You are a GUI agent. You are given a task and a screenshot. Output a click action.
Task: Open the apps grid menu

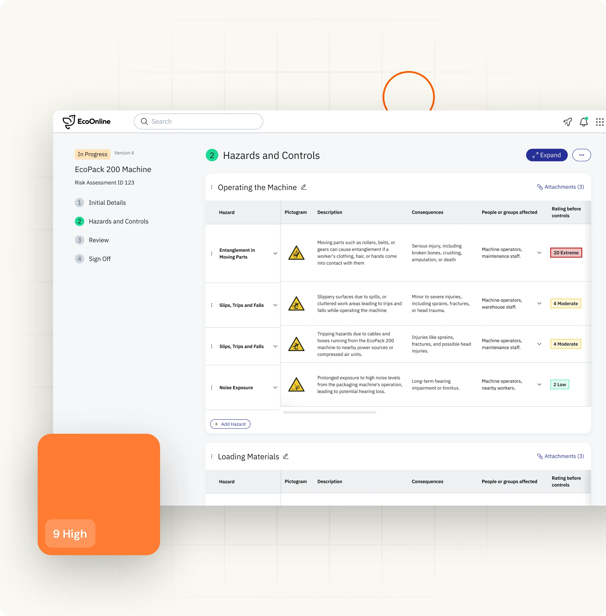coord(600,122)
